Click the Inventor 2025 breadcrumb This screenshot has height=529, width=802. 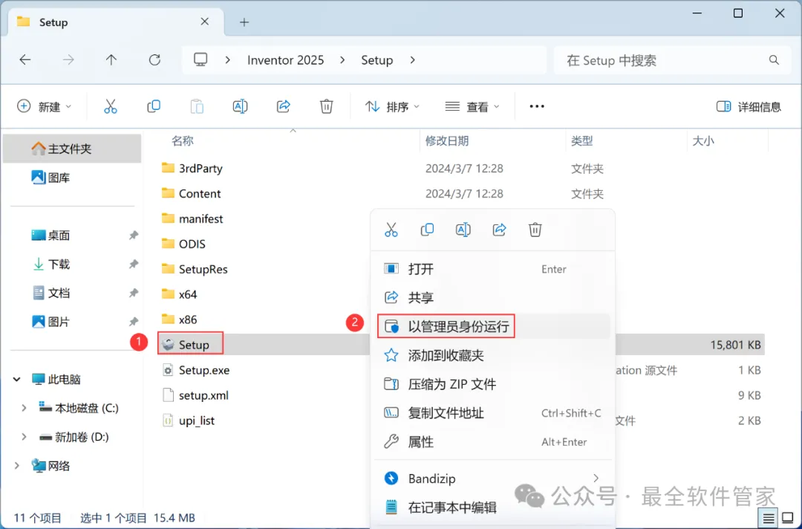(x=285, y=60)
